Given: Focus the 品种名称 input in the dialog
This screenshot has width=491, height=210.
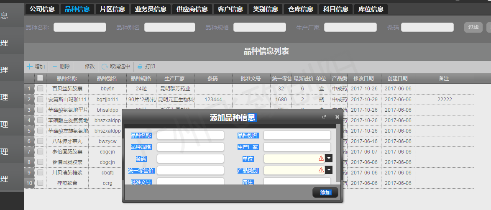Looking at the screenshot, I should coord(190,135).
